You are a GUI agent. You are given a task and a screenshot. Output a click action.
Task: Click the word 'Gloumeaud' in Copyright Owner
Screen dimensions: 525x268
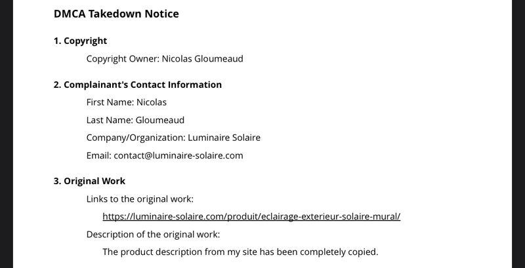[x=219, y=59]
